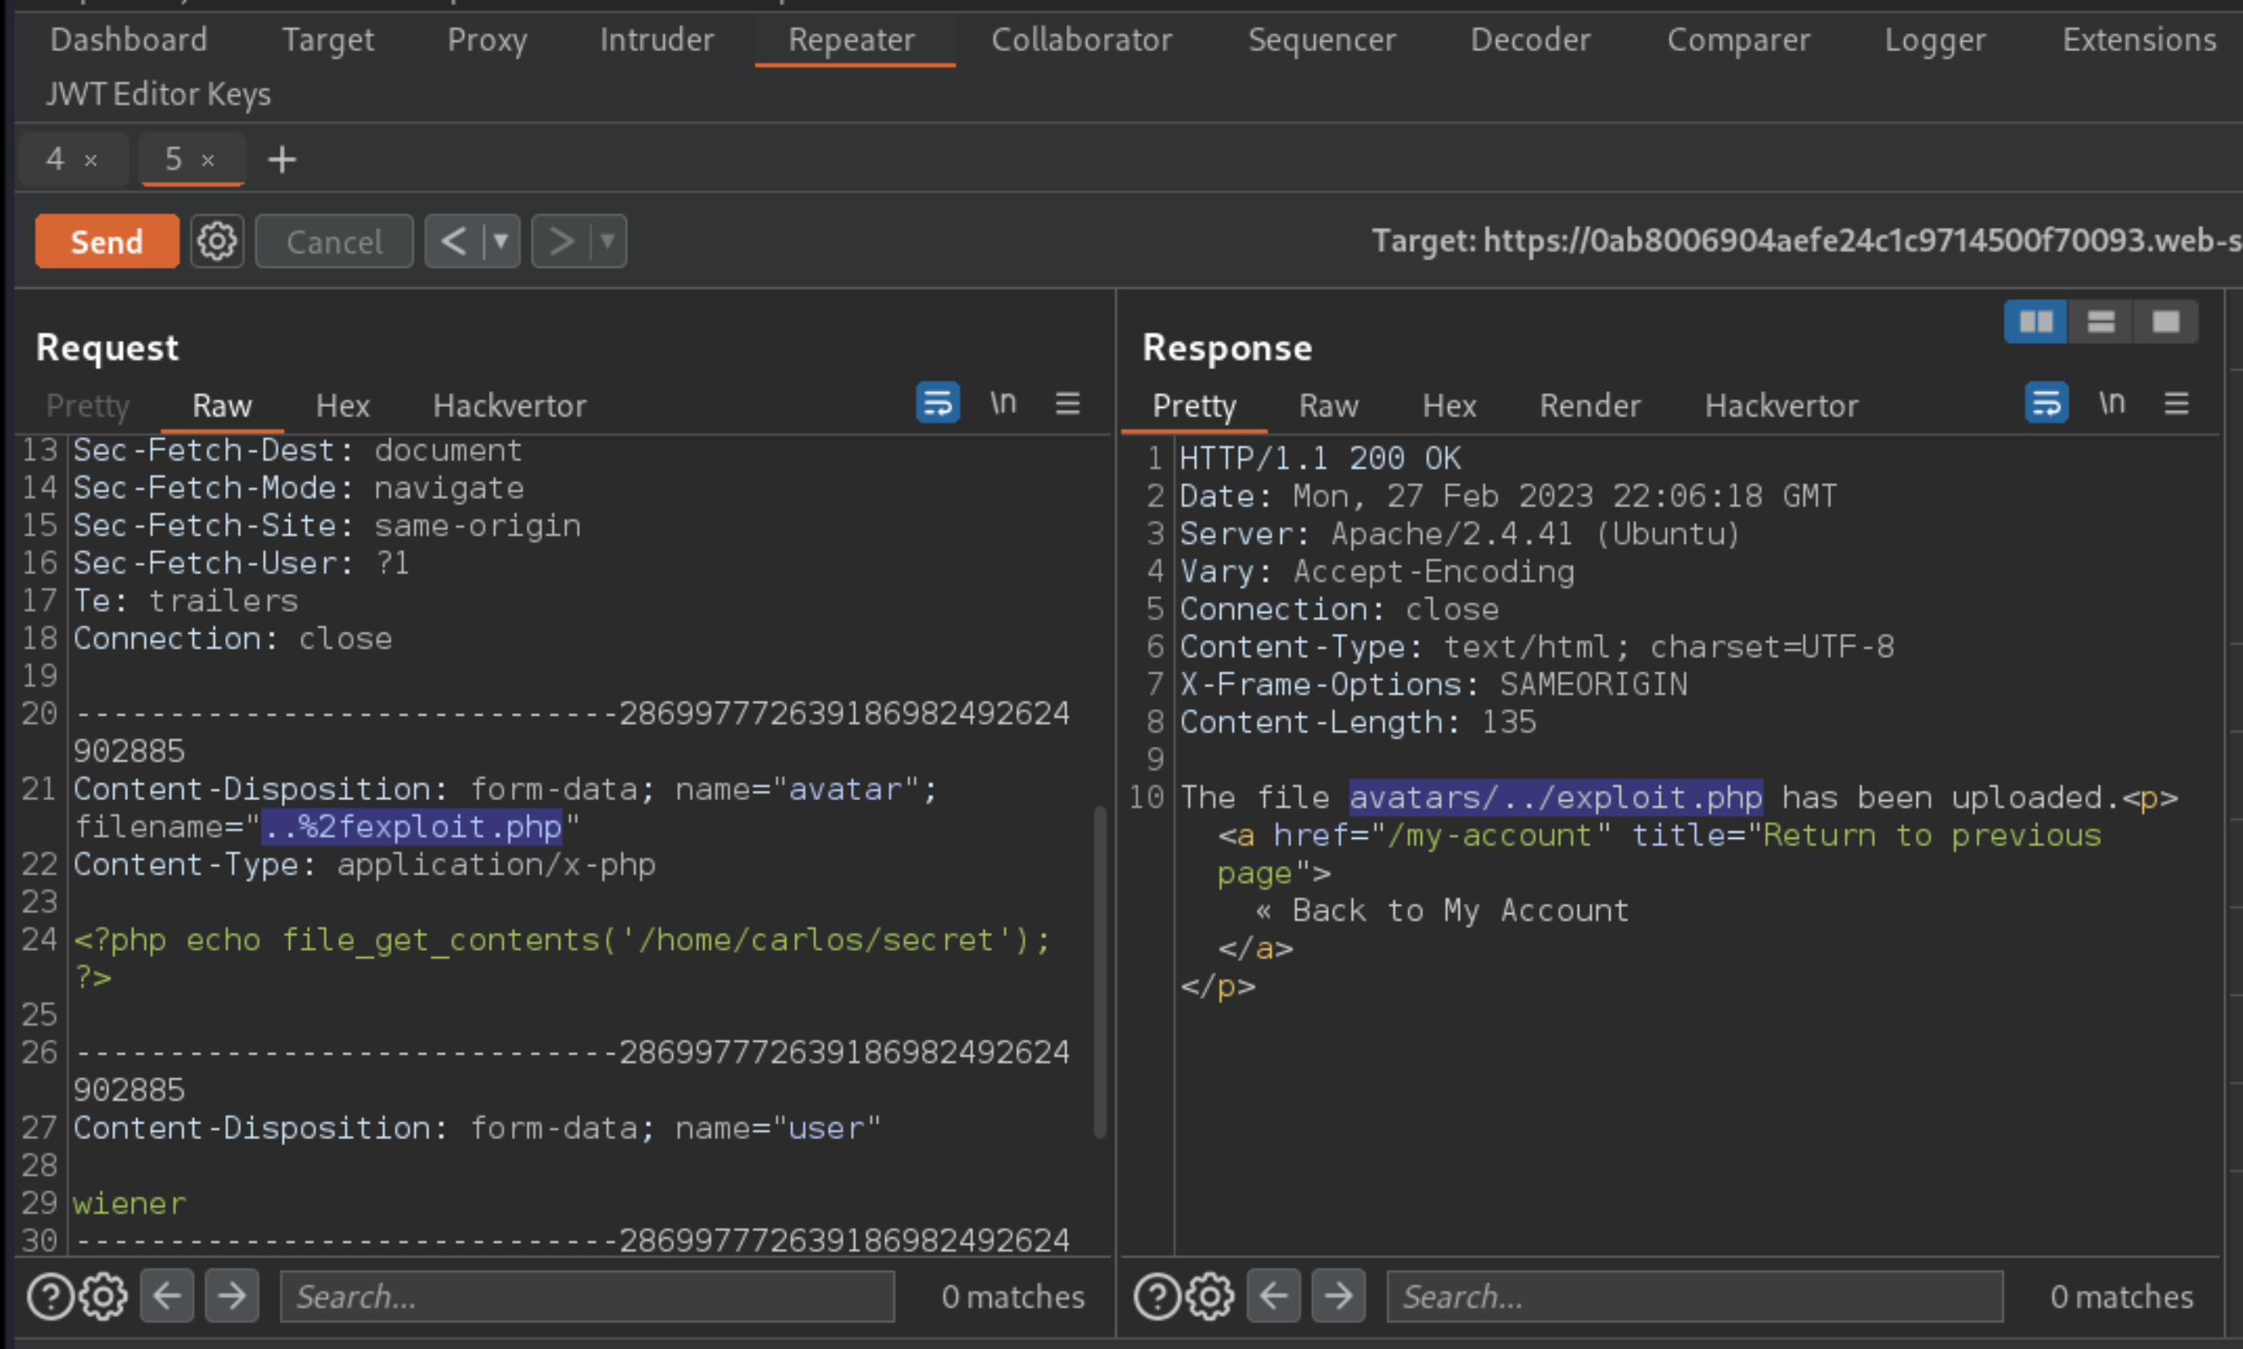Open the Proxy tab
The width and height of the screenshot is (2243, 1349).
[x=487, y=40]
